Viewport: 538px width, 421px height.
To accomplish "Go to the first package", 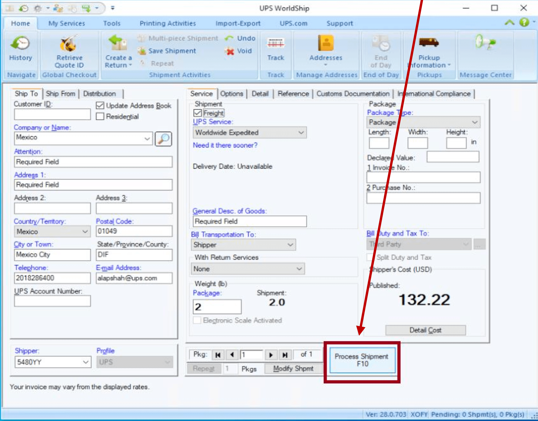I will coord(218,355).
